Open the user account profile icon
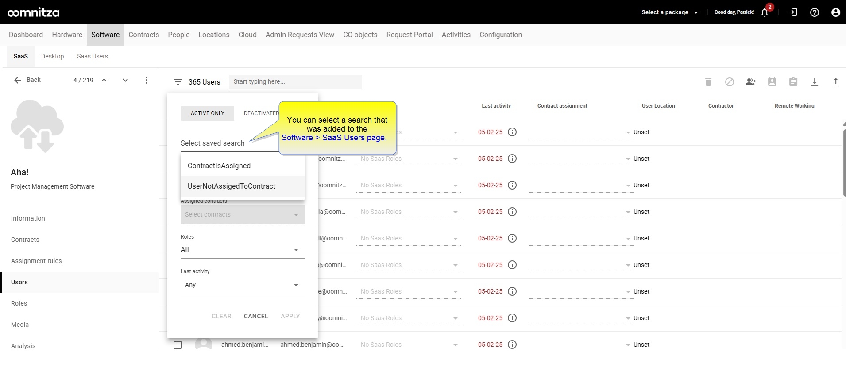Viewport: 846px width, 391px height. pyautogui.click(x=836, y=12)
